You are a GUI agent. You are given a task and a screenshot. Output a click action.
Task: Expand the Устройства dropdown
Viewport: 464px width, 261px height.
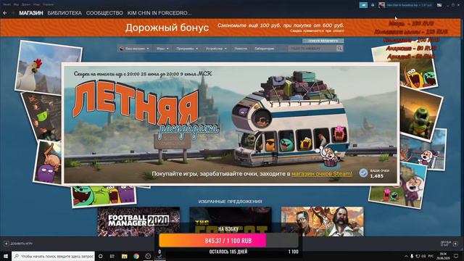(216, 49)
